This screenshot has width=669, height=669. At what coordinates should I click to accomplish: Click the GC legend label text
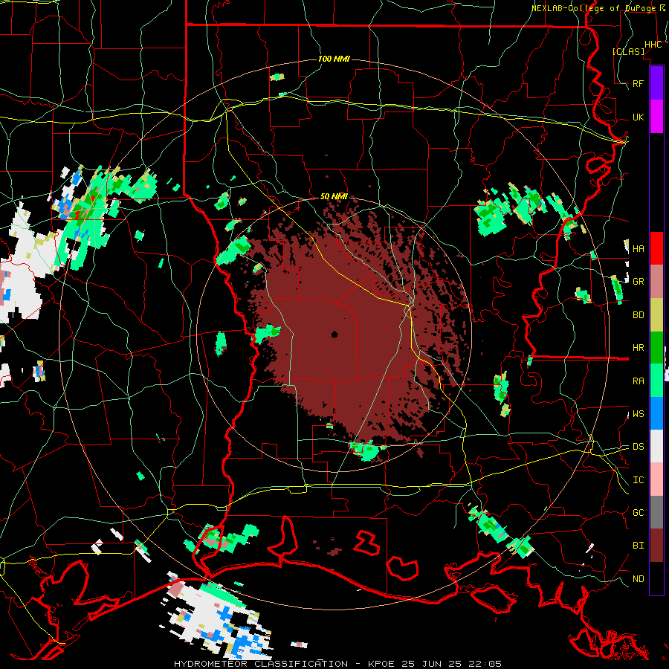[639, 513]
